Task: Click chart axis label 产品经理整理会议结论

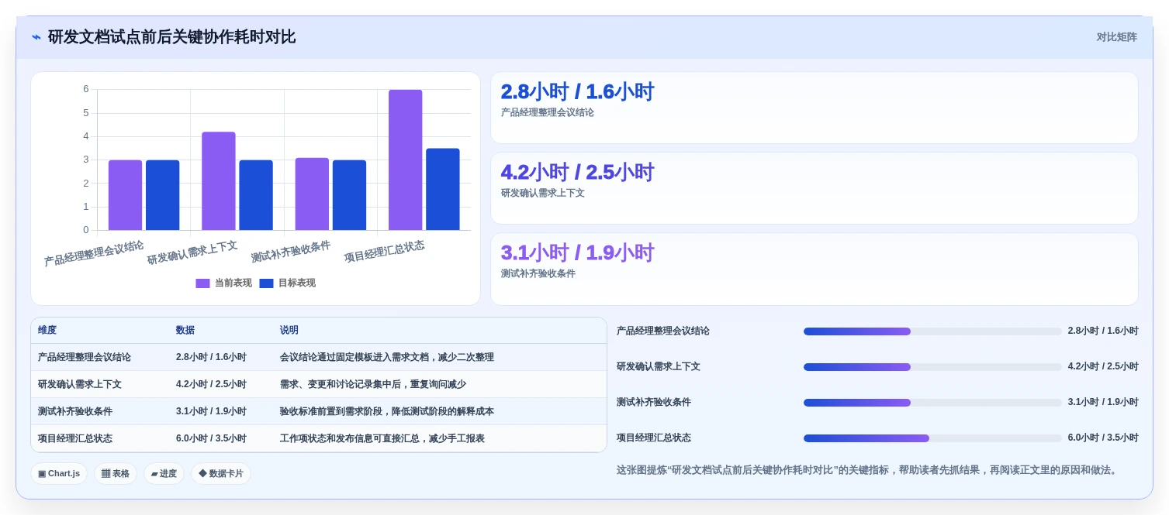Action: pyautogui.click(x=94, y=253)
